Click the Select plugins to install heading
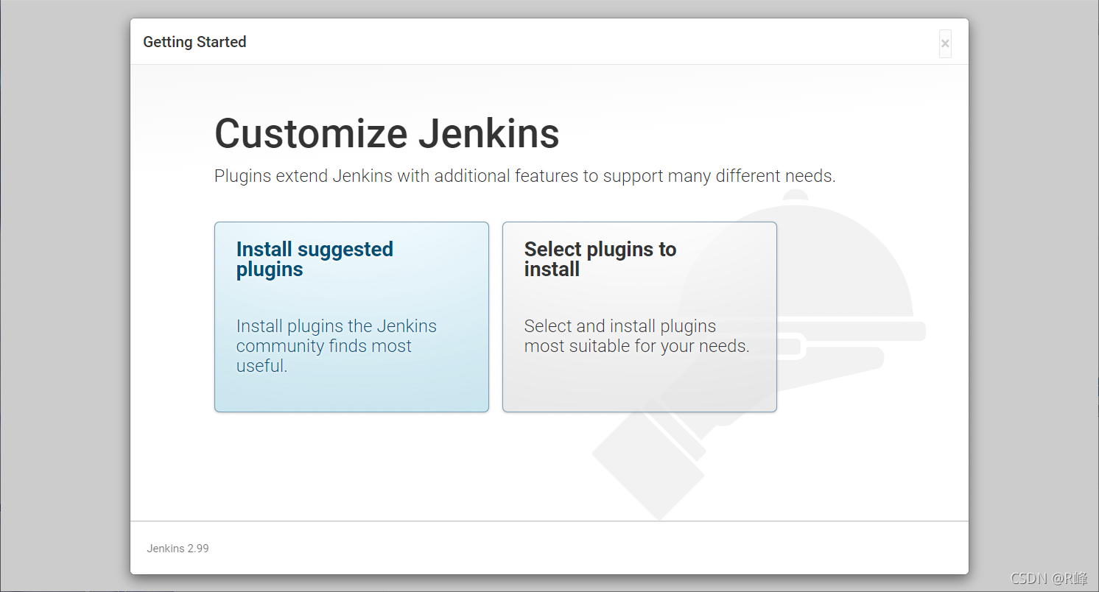1099x592 pixels. (600, 259)
